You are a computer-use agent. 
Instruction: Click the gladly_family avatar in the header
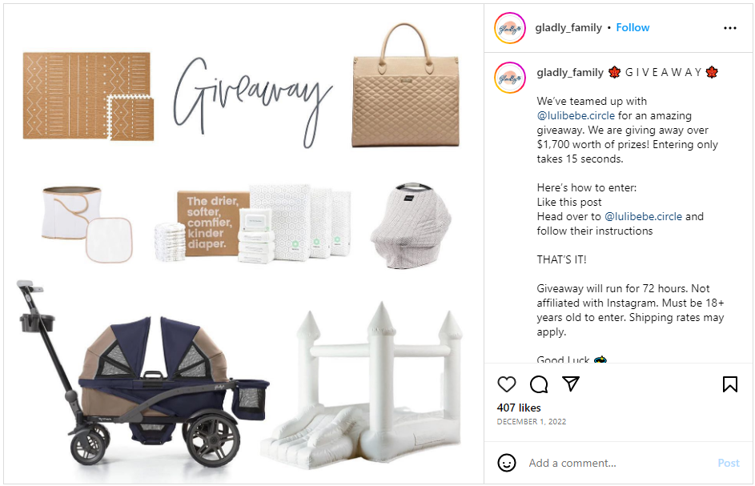[510, 28]
